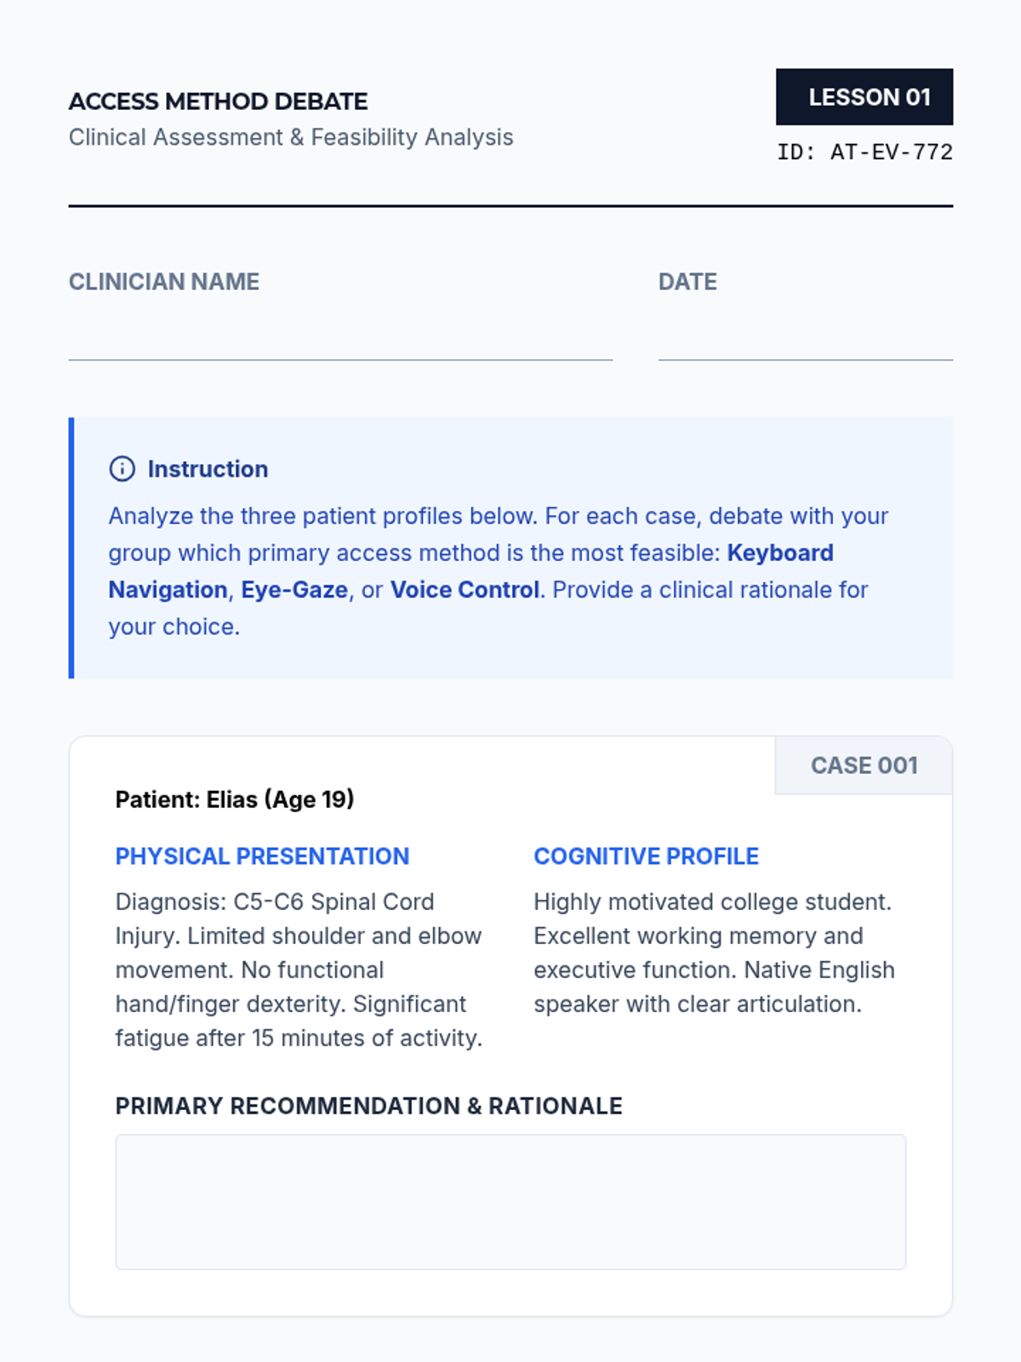1021x1362 pixels.
Task: Click the C5-C6 Spinal Cord Injury diagnosis paragraph
Action: click(x=298, y=970)
